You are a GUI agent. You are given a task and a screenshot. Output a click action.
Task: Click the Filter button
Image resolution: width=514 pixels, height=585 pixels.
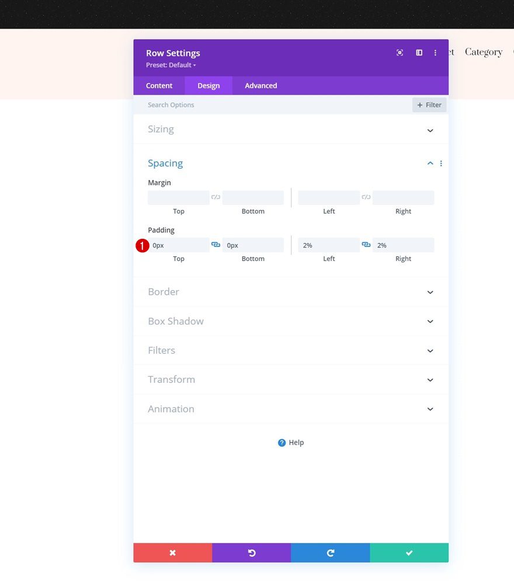tap(429, 105)
